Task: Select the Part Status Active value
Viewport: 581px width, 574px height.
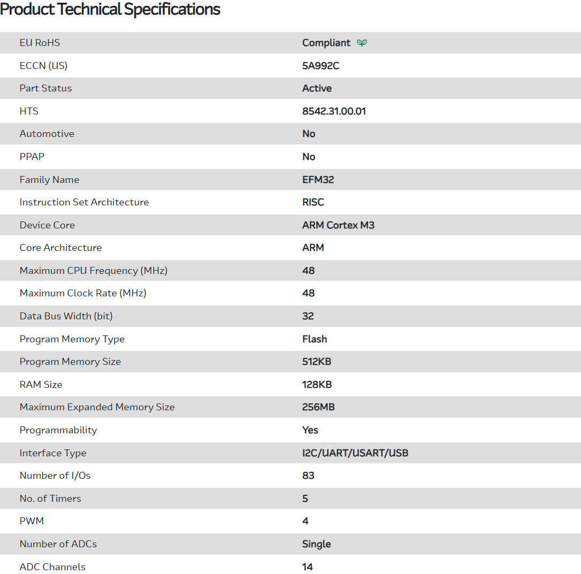Action: [317, 88]
